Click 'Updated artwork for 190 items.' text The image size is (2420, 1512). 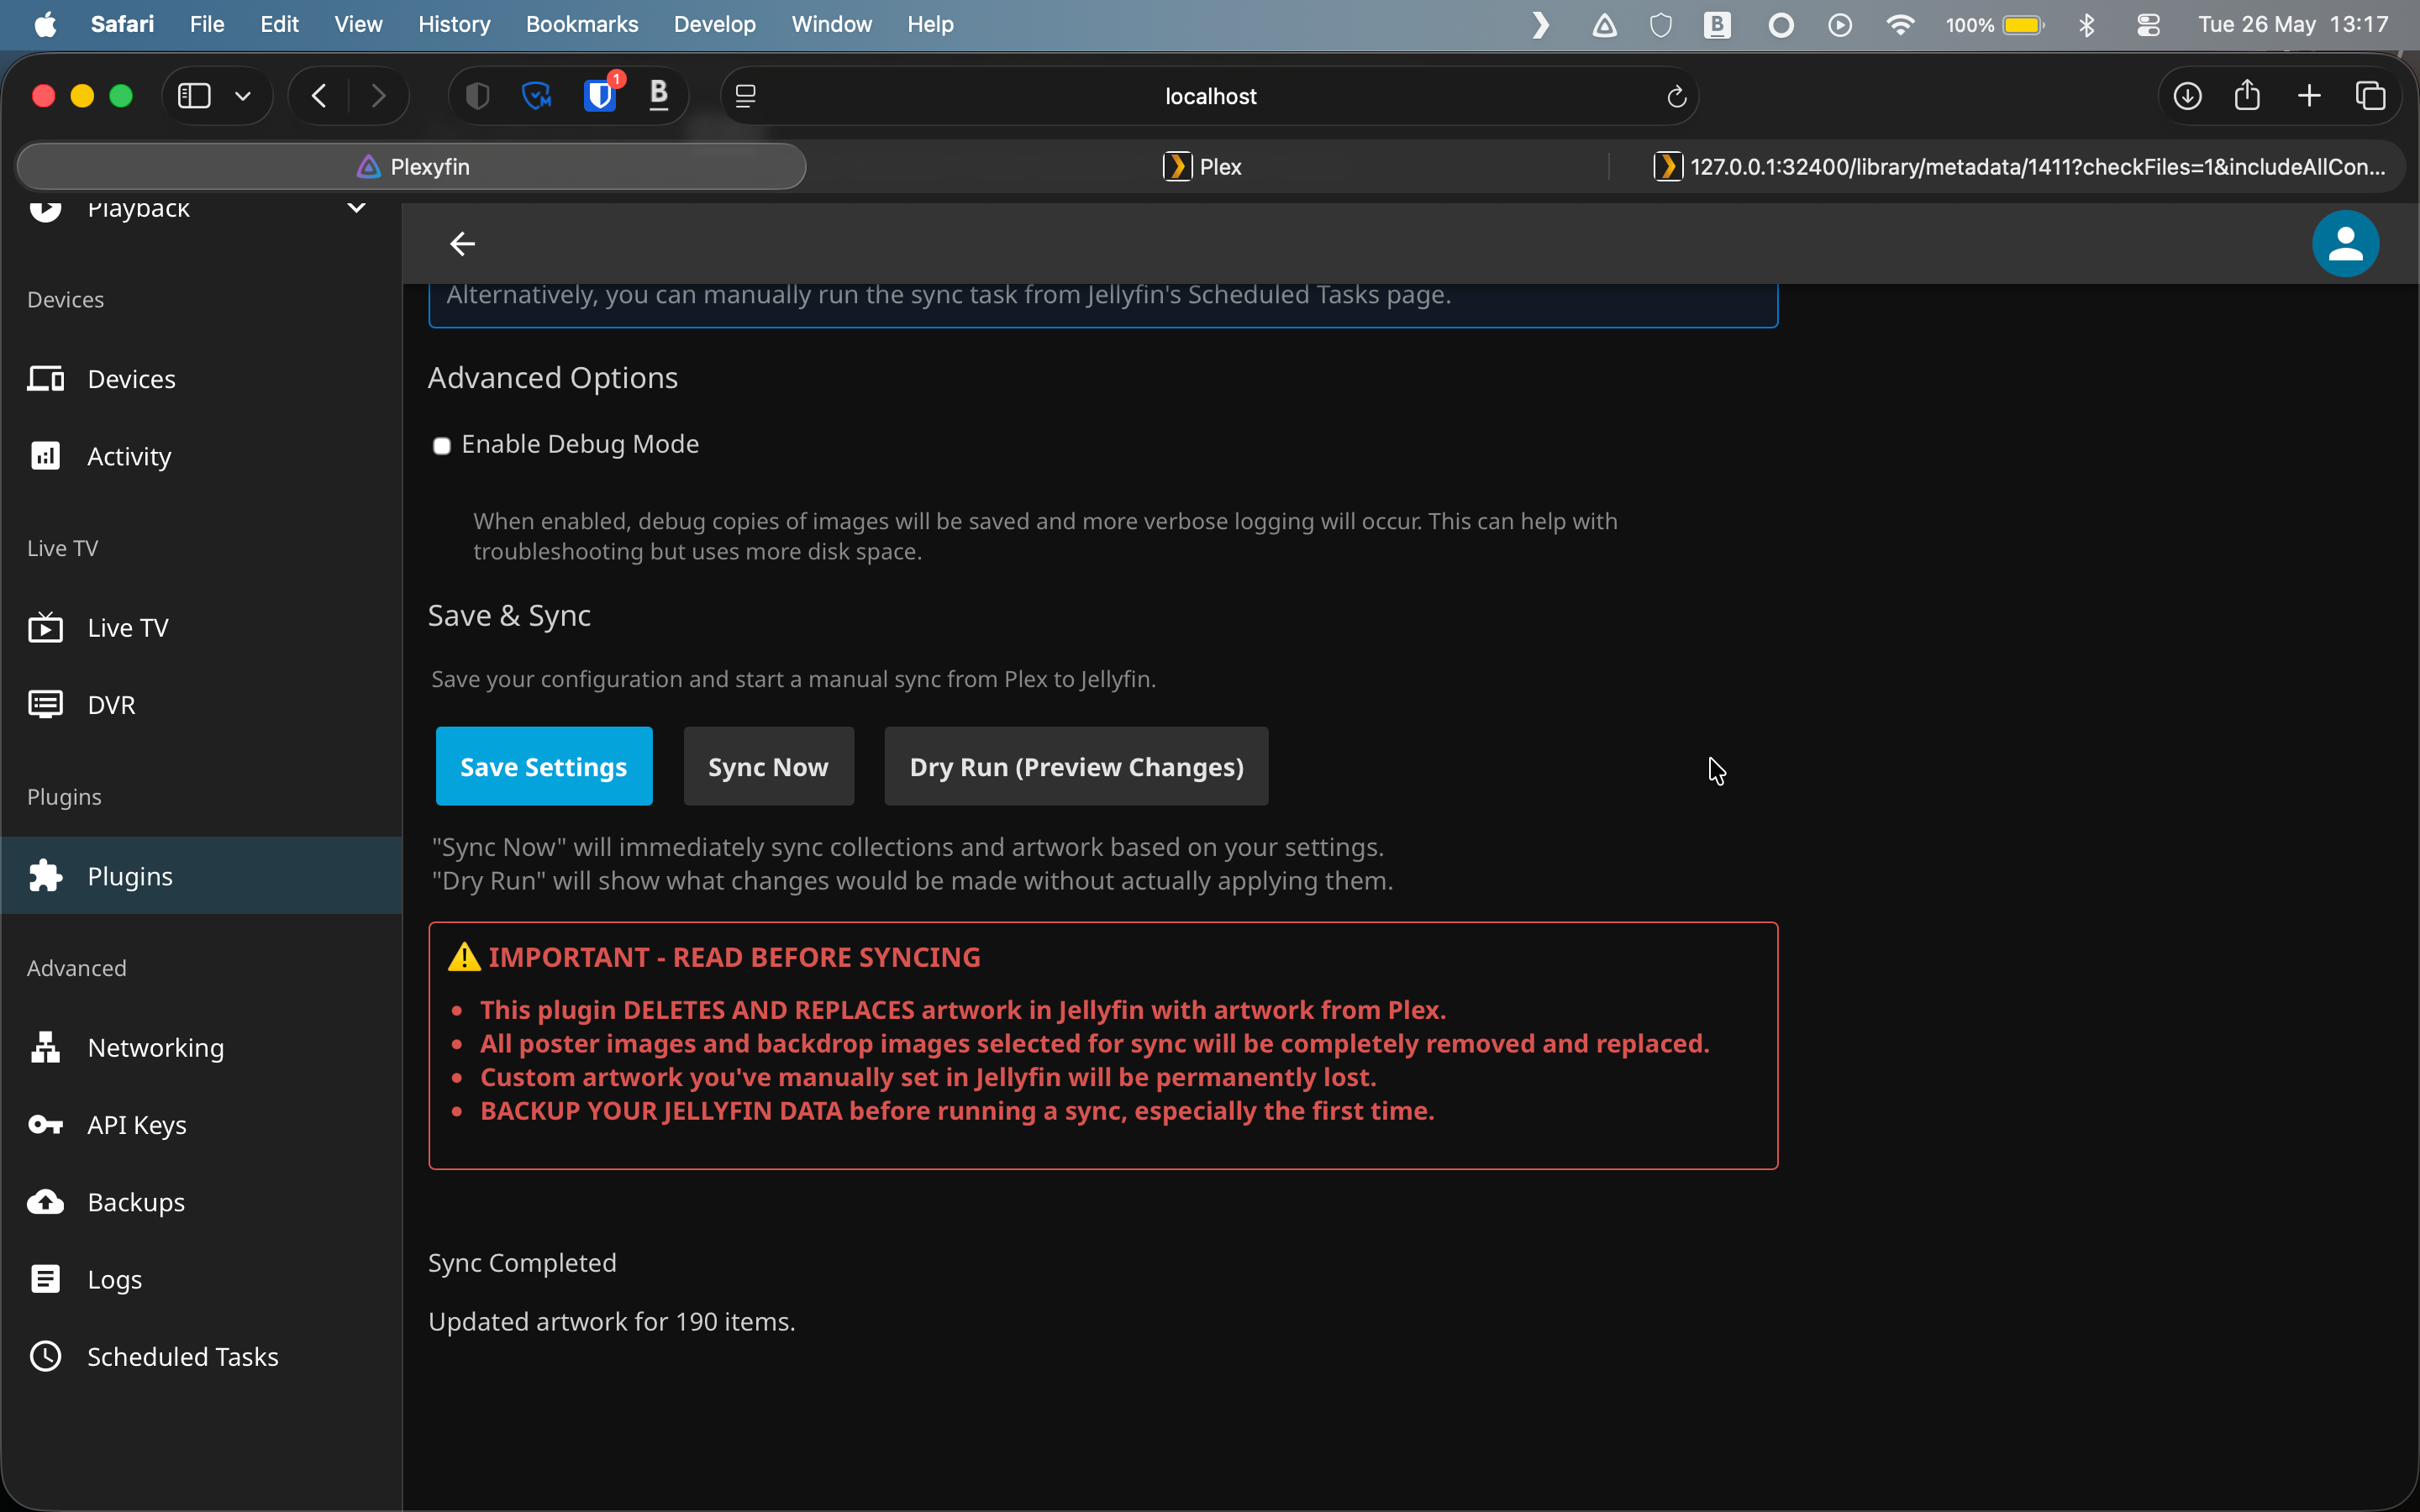(612, 1321)
